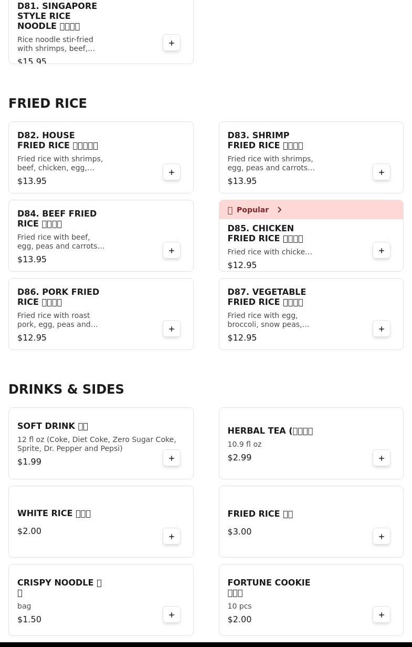Add D85 Chicken Fried Rice

(x=382, y=251)
